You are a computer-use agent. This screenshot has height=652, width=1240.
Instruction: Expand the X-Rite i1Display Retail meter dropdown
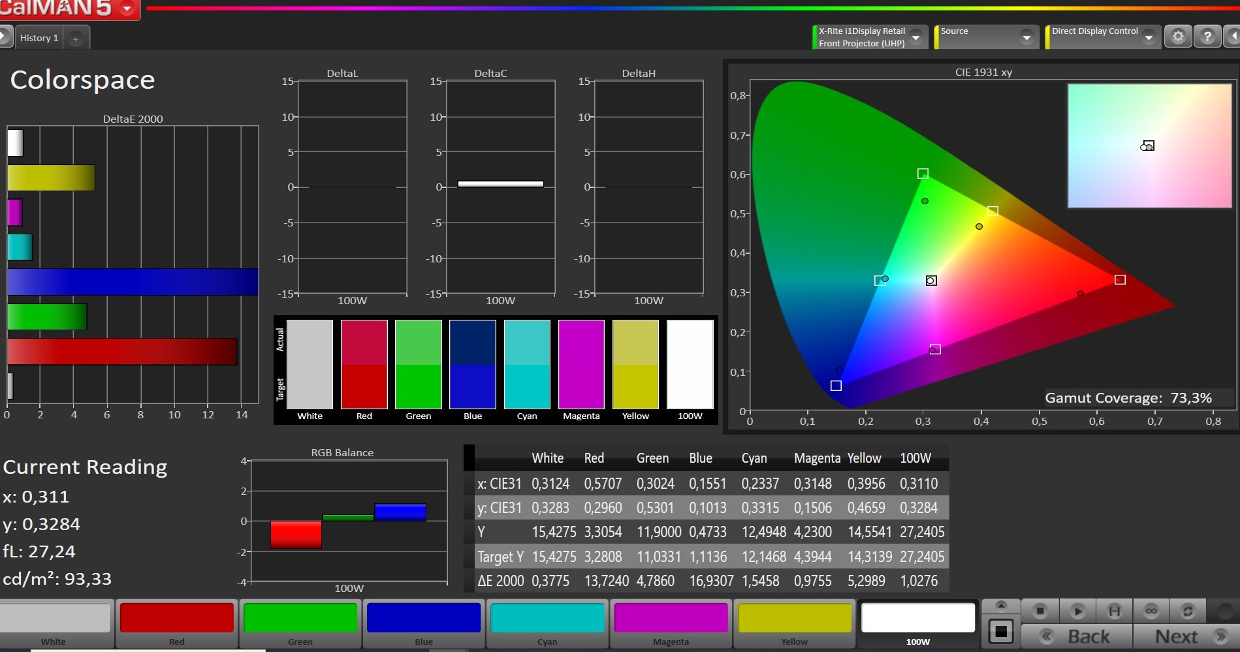(916, 37)
